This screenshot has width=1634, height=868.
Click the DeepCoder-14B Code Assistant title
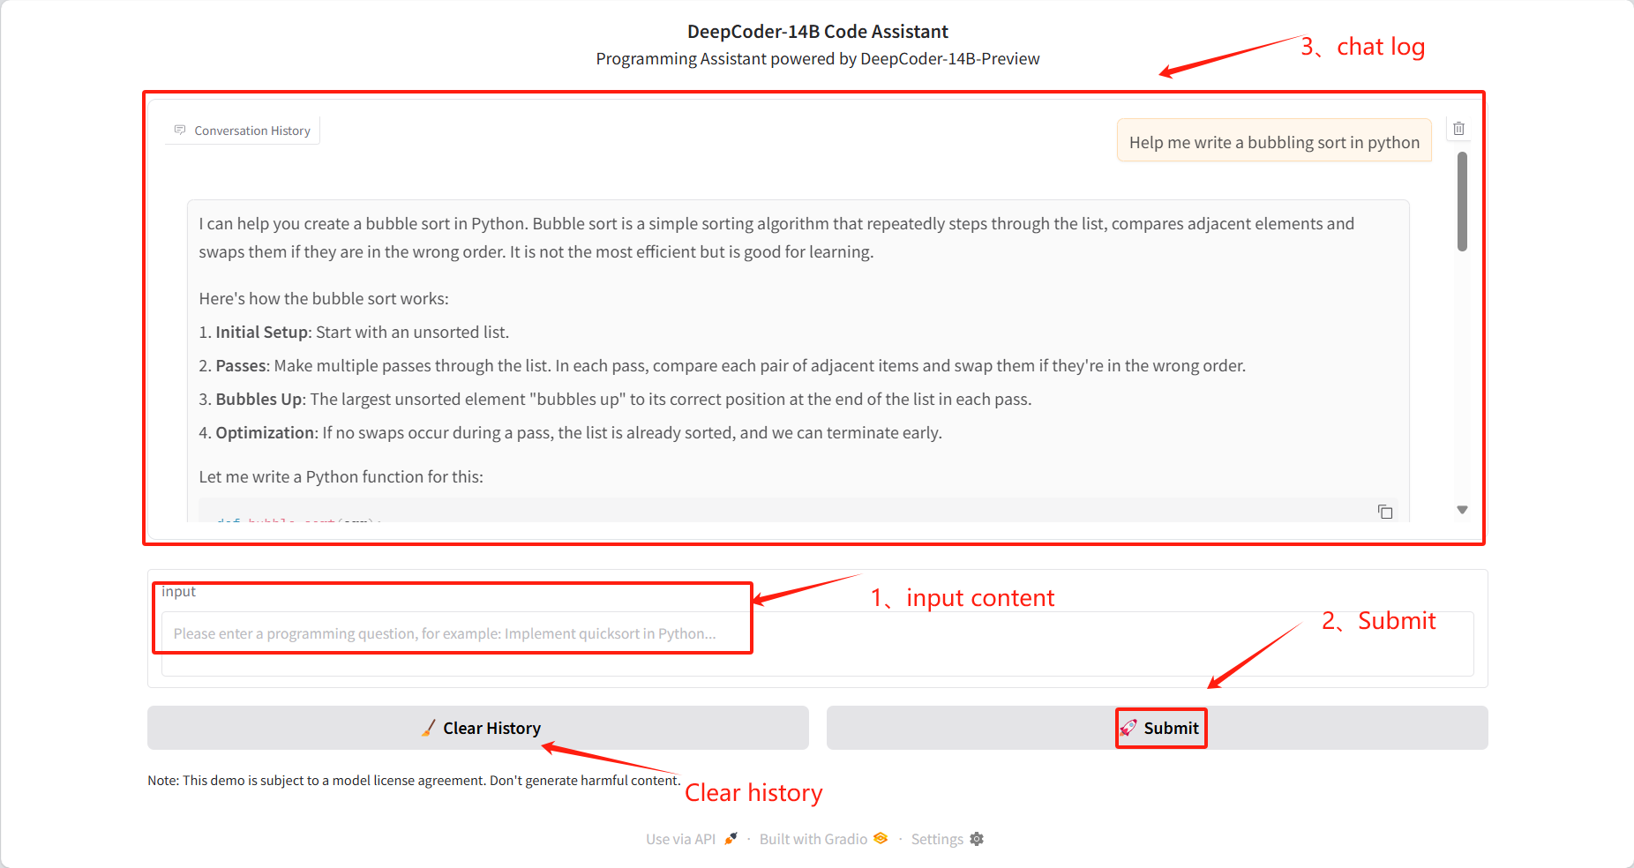(817, 32)
